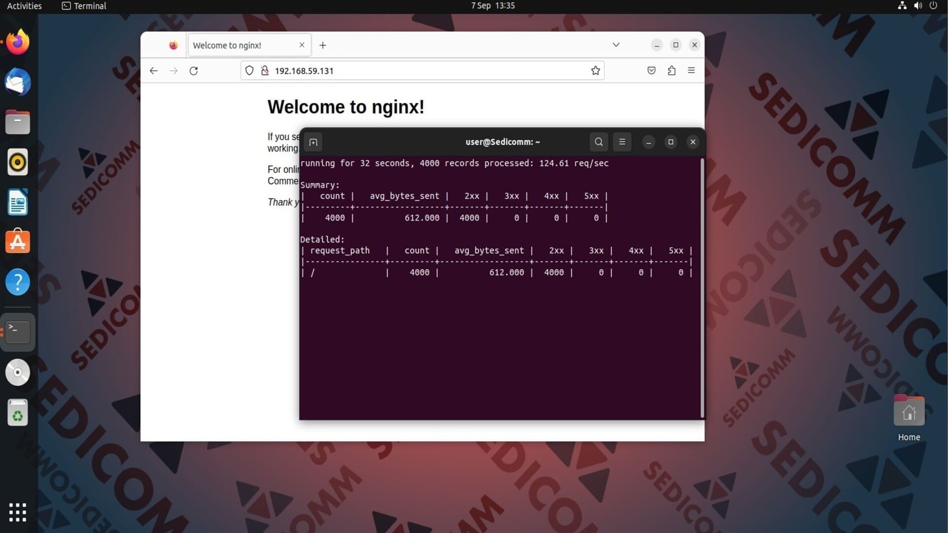Minimize the terminal window
Image resolution: width=948 pixels, height=533 pixels.
click(649, 142)
